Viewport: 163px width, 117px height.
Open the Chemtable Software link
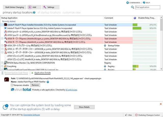tap(32, 115)
